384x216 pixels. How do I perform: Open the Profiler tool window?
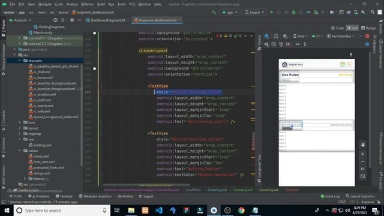coord(125,196)
